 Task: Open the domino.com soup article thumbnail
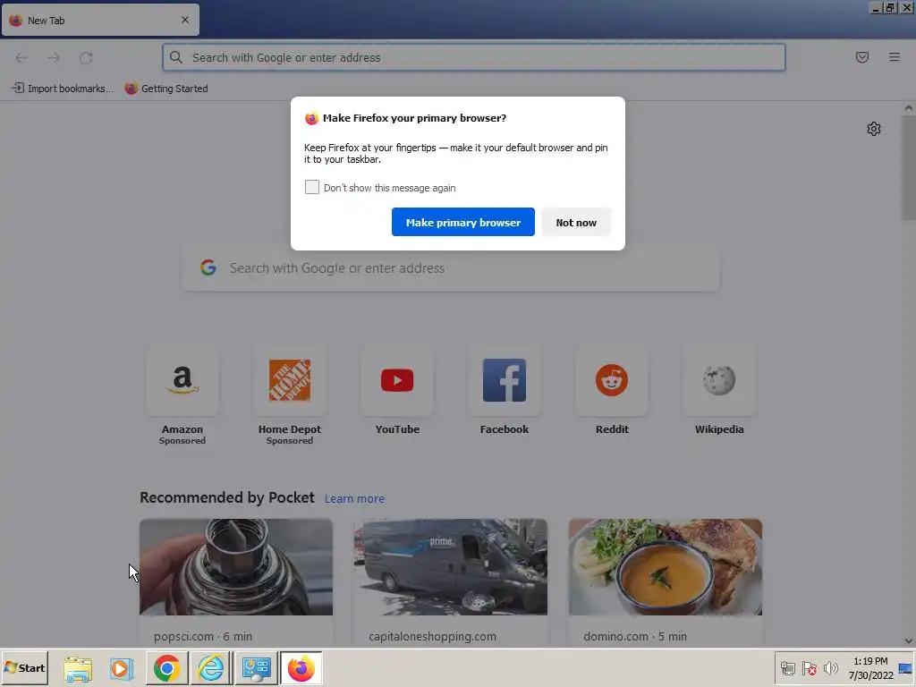[666, 566]
